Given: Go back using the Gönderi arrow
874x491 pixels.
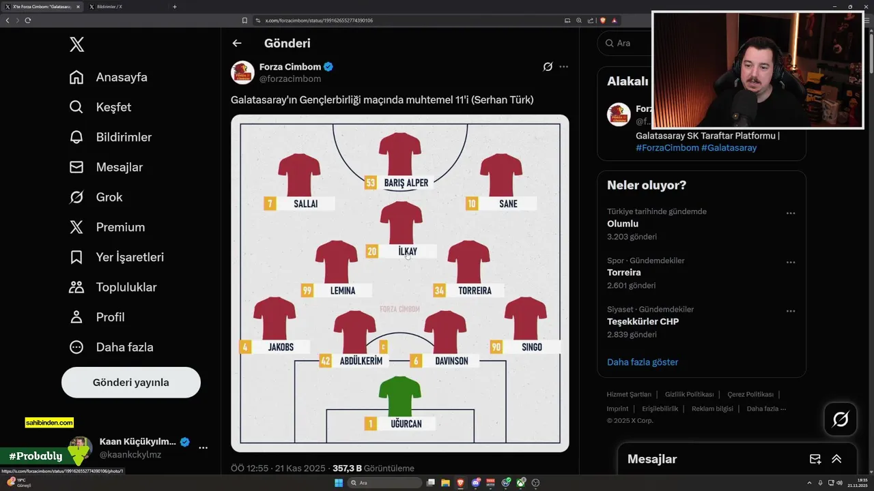Looking at the screenshot, I should [x=237, y=43].
